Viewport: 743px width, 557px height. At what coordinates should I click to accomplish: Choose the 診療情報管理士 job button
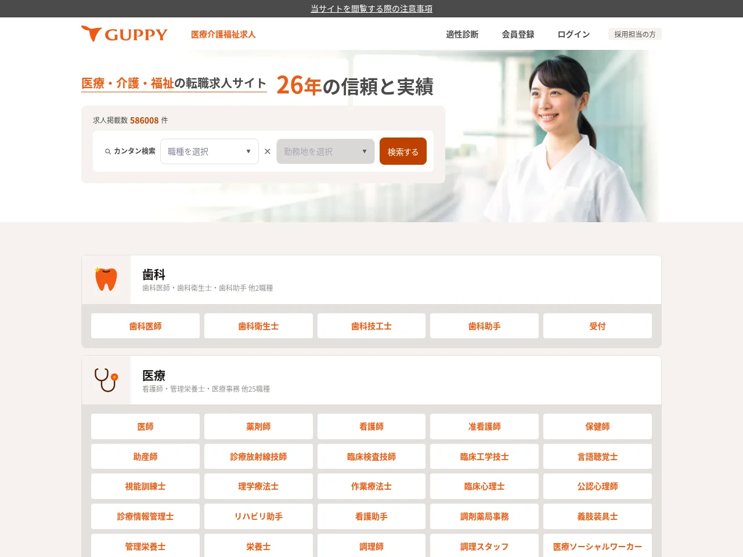pyautogui.click(x=145, y=516)
